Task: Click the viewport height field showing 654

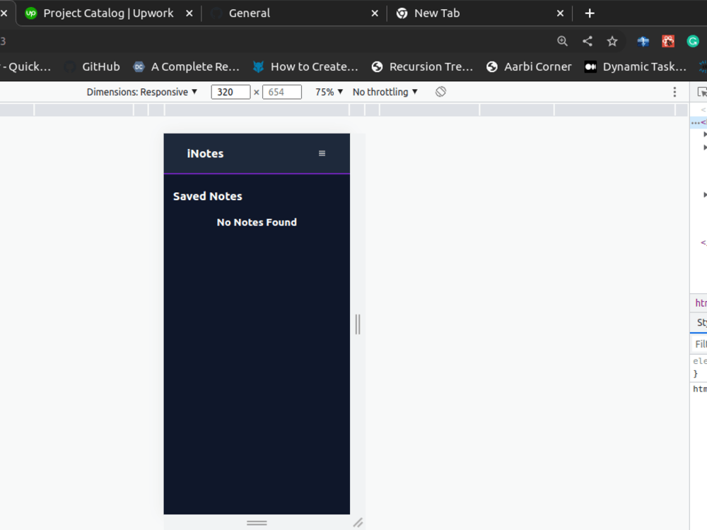Action: (282, 92)
